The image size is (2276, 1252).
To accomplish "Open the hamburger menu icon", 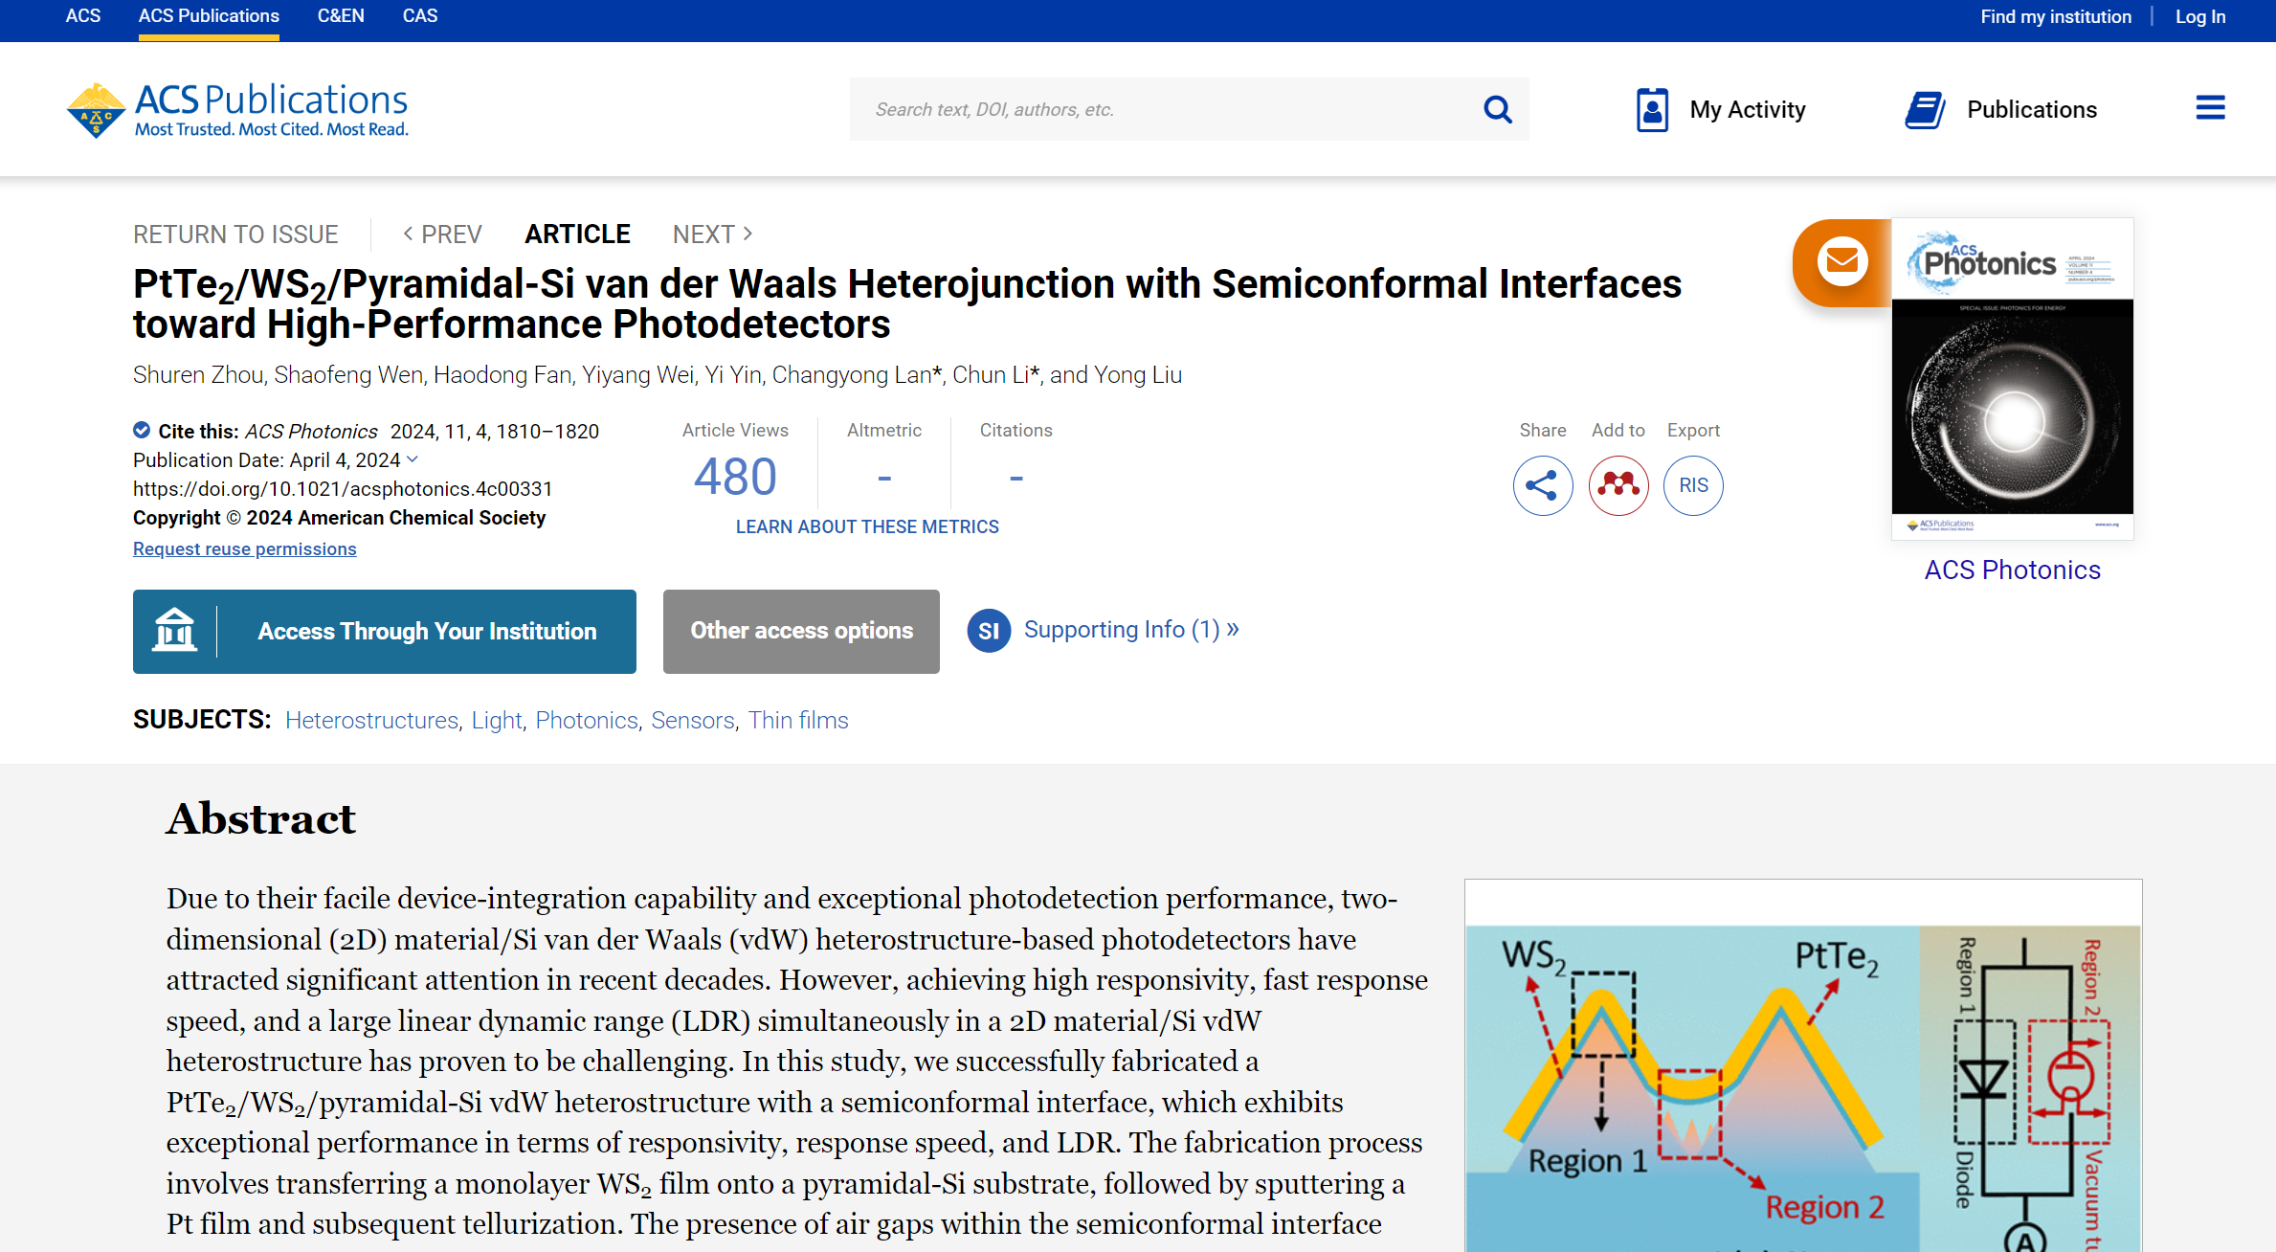I will point(2210,108).
